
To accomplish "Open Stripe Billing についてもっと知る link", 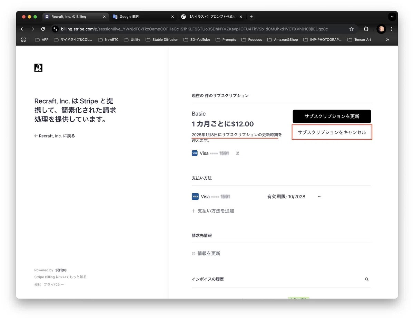I will pyautogui.click(x=60, y=277).
